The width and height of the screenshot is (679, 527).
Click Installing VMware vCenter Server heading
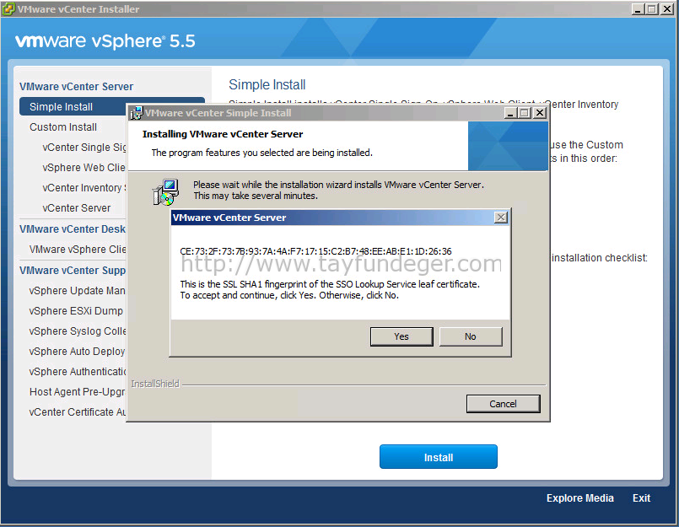click(x=223, y=134)
